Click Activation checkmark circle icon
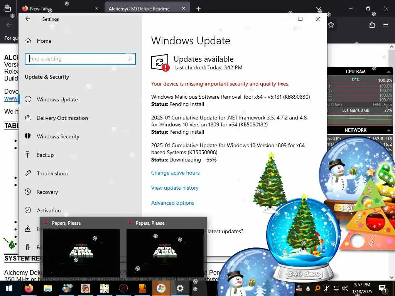 click(x=28, y=210)
